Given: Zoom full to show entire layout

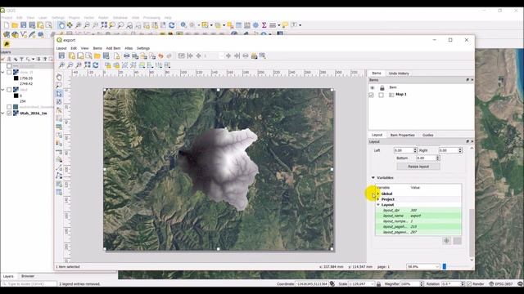Looking at the screenshot, I should [x=88, y=65].
